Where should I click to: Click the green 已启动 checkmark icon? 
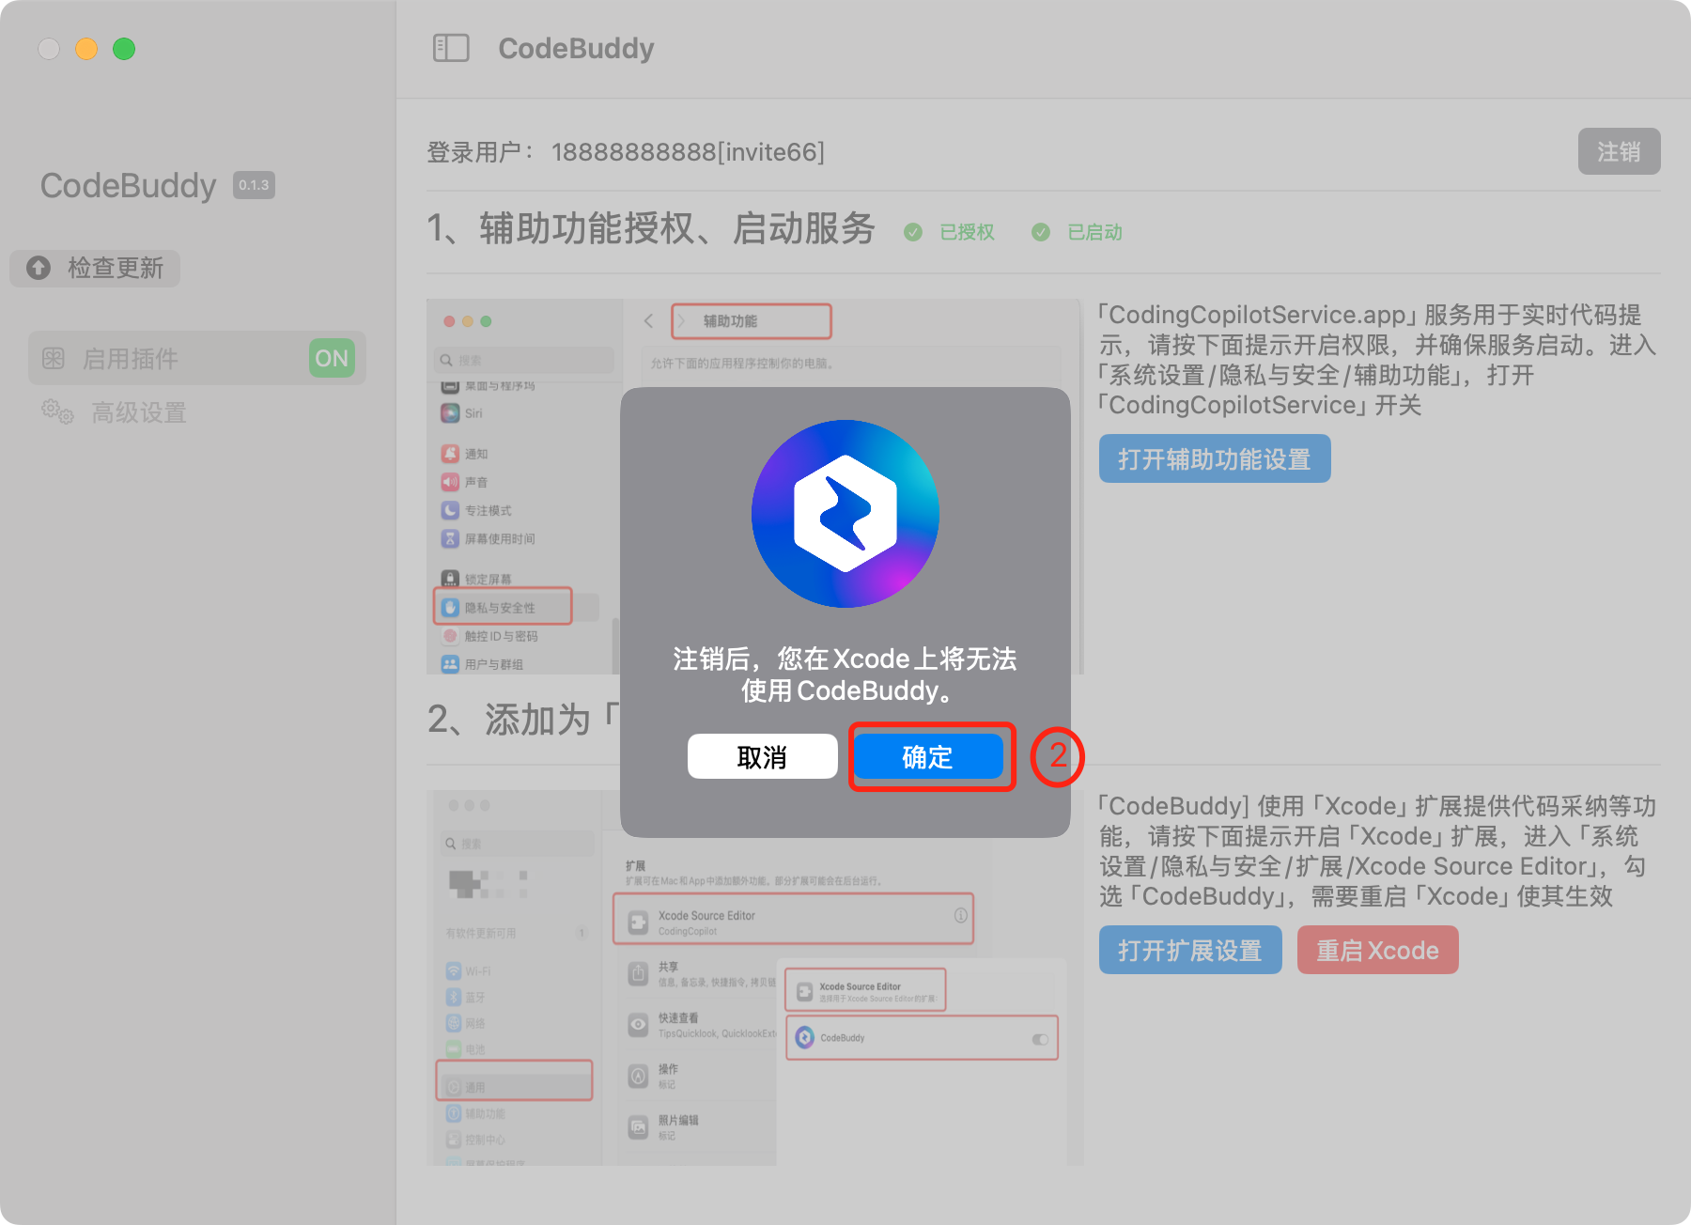tap(1041, 232)
